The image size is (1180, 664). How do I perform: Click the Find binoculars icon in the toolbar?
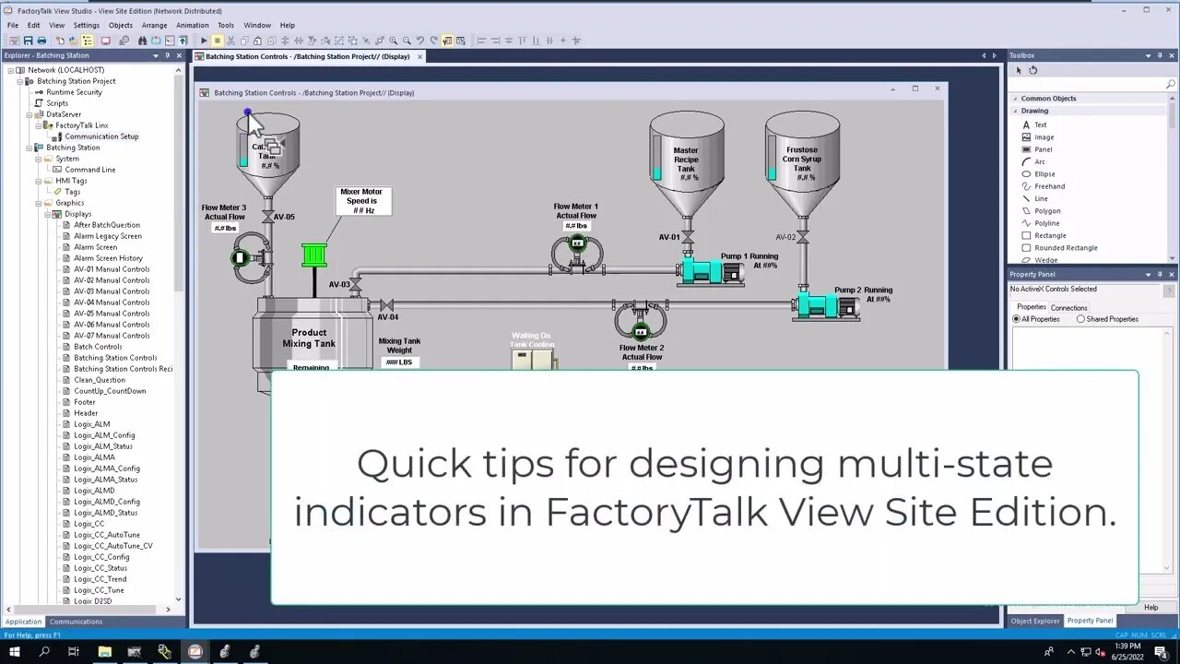click(x=142, y=41)
